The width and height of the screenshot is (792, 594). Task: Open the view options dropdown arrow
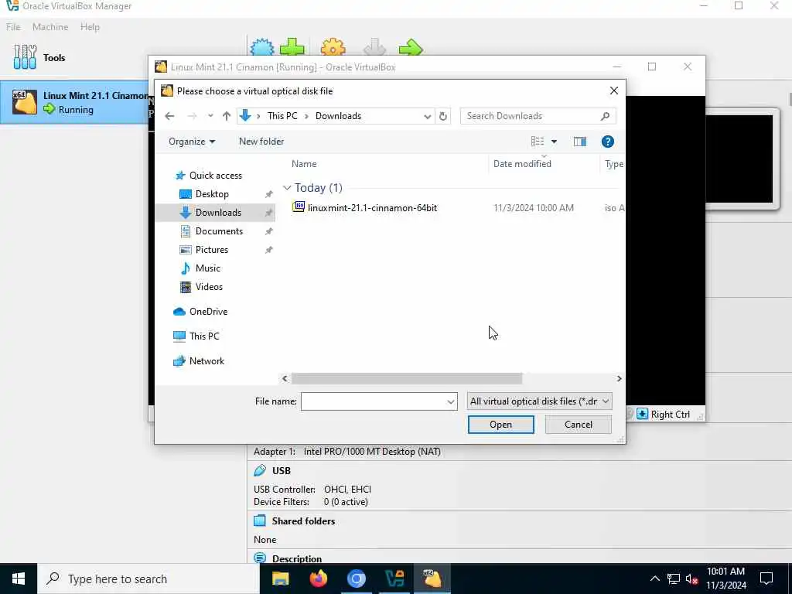click(x=554, y=142)
